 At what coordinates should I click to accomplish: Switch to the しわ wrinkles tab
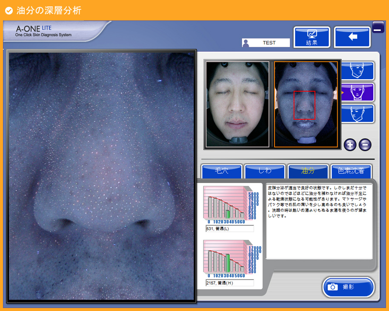tap(265, 171)
